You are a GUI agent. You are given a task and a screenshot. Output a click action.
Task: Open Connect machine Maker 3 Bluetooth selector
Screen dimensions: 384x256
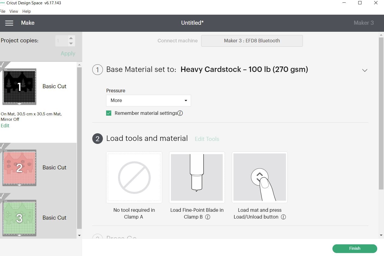(252, 41)
